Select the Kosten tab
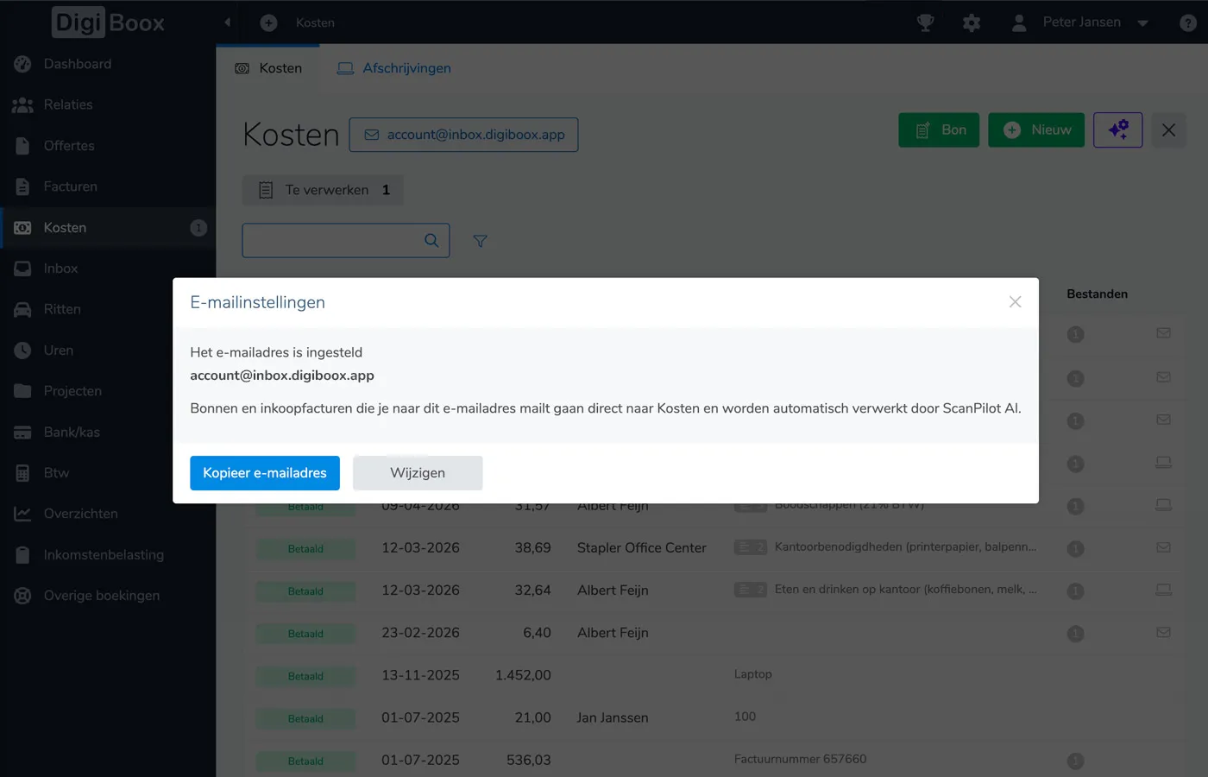This screenshot has width=1208, height=777. [269, 68]
